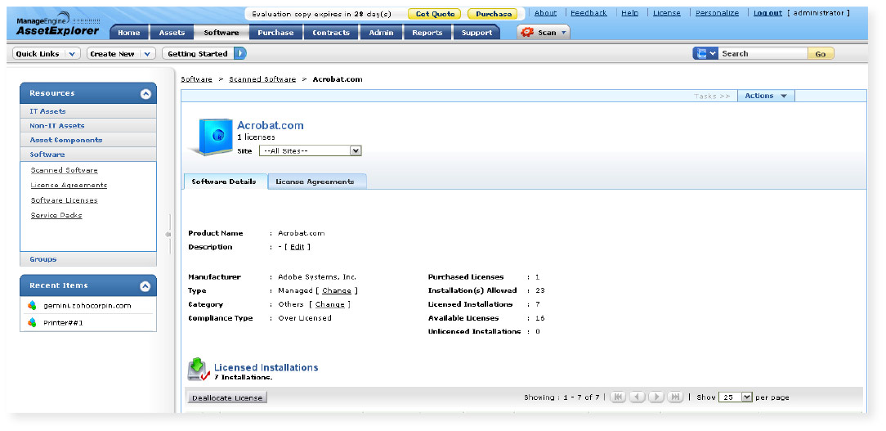Open the Help link
The image size is (886, 431).
629,13
